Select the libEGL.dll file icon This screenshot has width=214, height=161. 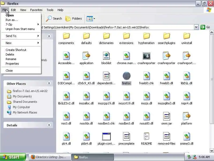[186, 76]
